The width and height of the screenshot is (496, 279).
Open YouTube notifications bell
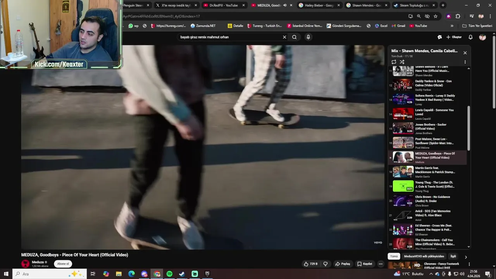470,37
